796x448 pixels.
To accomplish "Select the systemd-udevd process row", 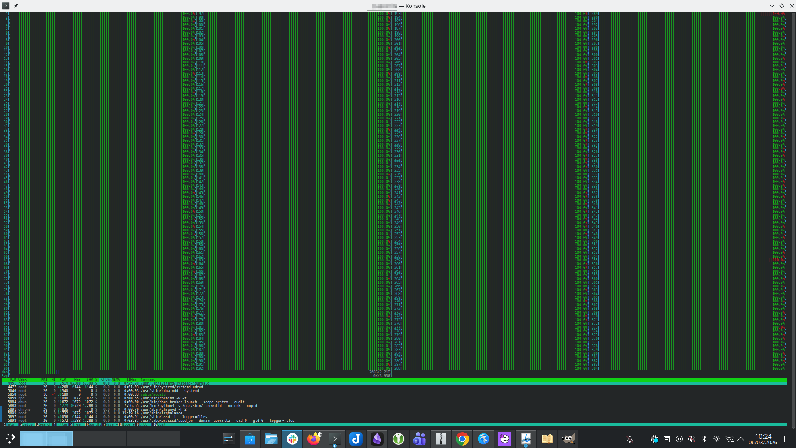I will click(394, 387).
